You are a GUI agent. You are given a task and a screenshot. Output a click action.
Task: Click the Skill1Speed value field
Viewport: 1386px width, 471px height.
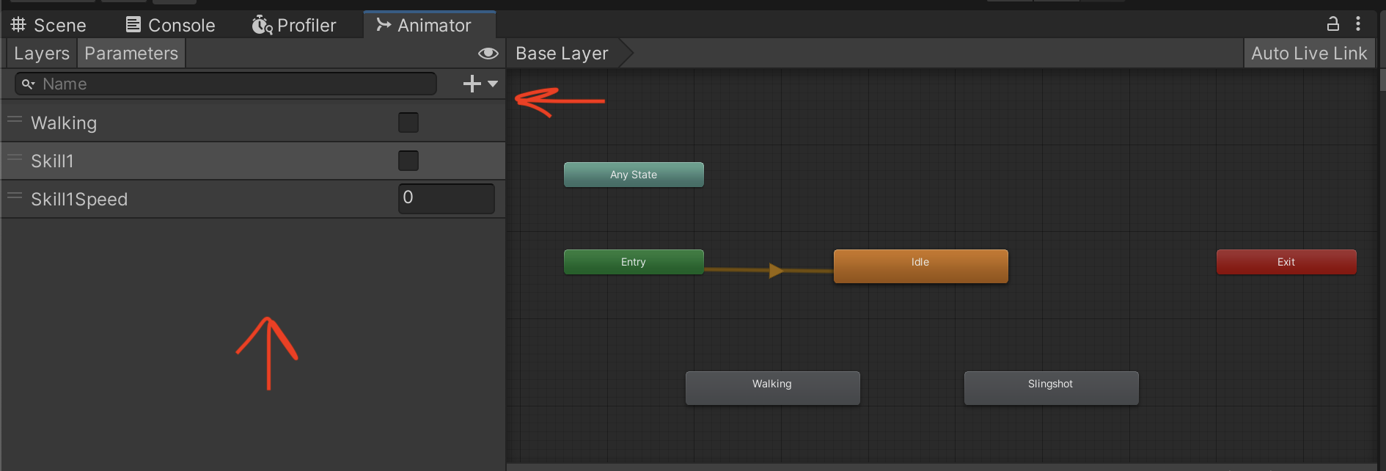pos(446,198)
